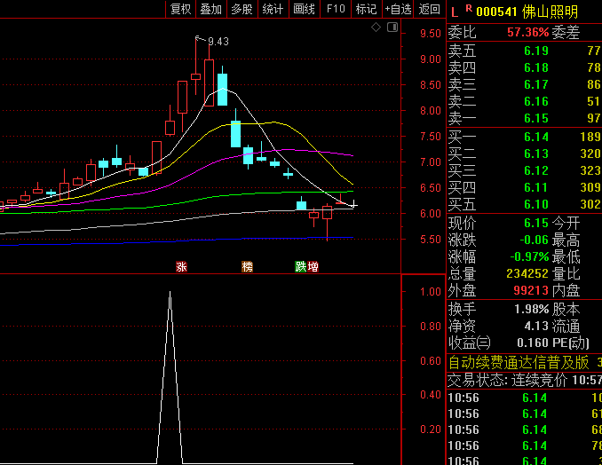Switch to 多股 multi-stock view
Image resolution: width=602 pixels, height=465 pixels.
coord(242,9)
